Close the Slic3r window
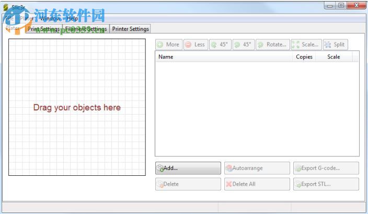The image size is (368, 214). pyautogui.click(x=356, y=5)
